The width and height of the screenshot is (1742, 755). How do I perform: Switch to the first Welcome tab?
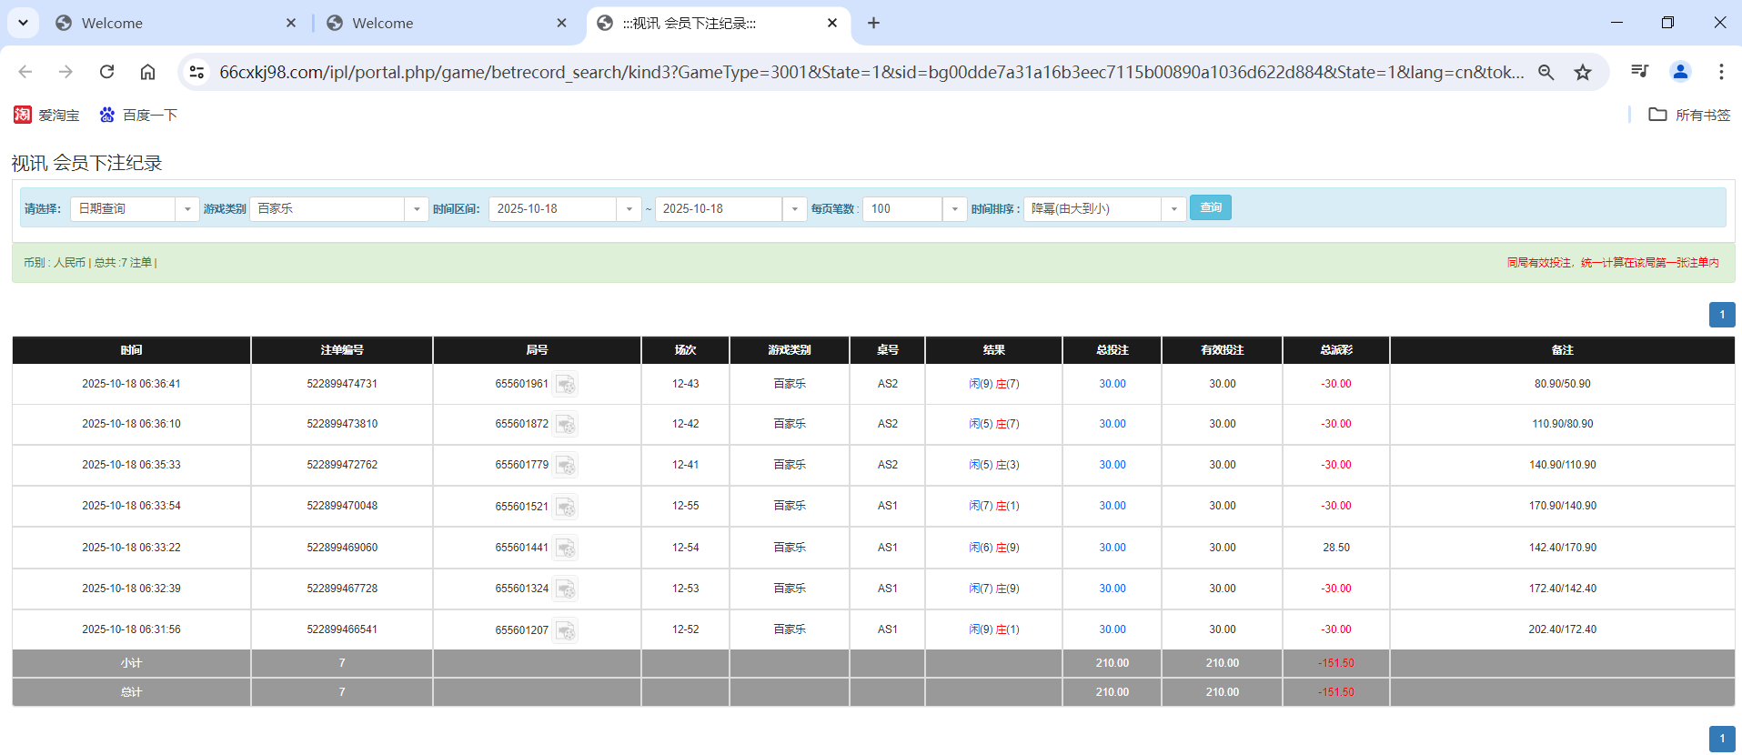(x=173, y=23)
